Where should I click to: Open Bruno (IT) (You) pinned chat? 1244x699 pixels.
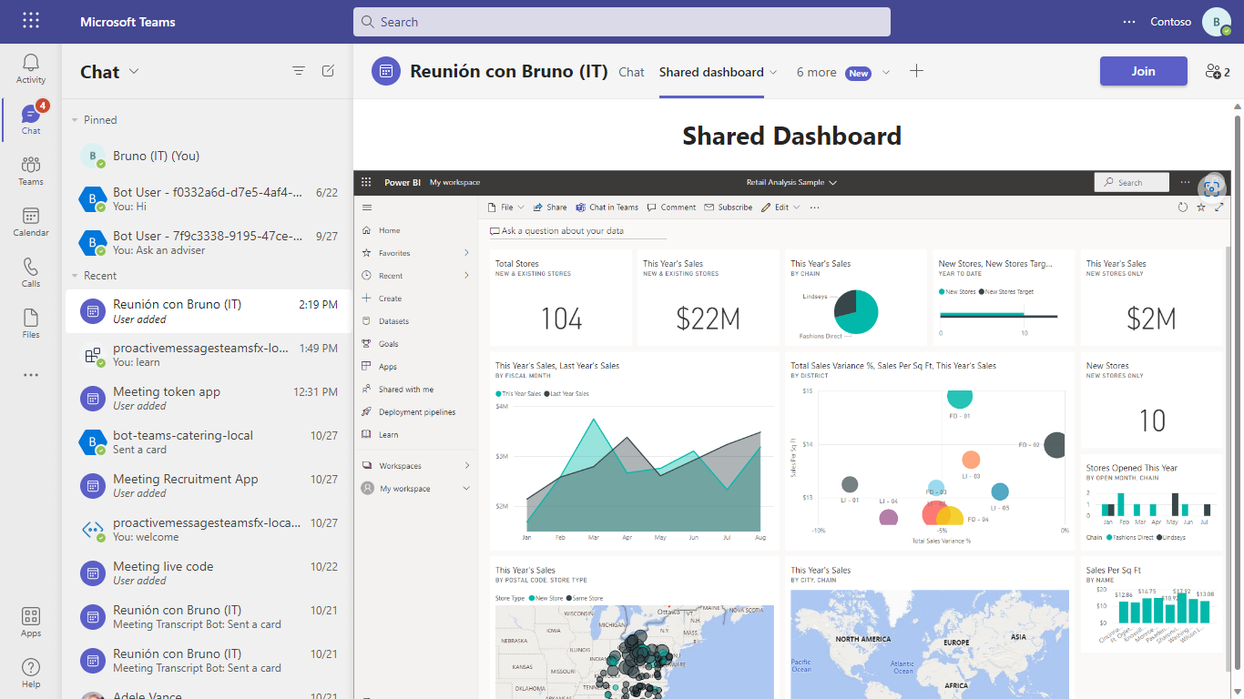click(x=209, y=157)
